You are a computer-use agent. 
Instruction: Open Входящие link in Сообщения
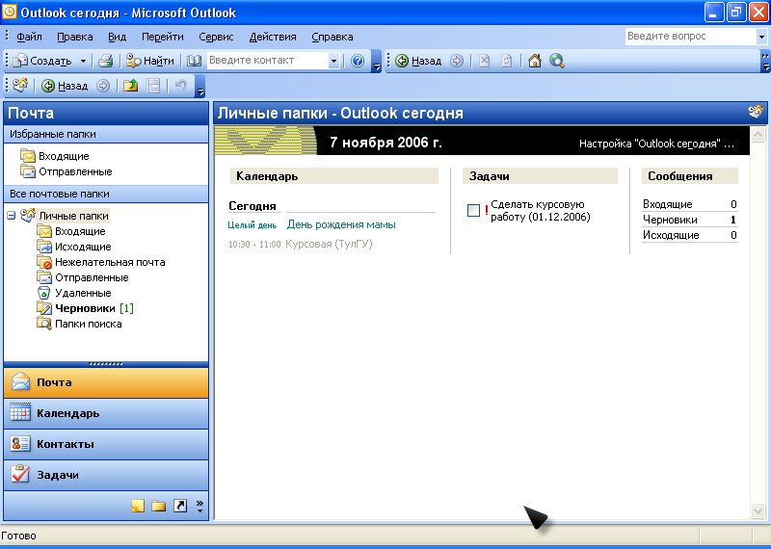(x=667, y=204)
